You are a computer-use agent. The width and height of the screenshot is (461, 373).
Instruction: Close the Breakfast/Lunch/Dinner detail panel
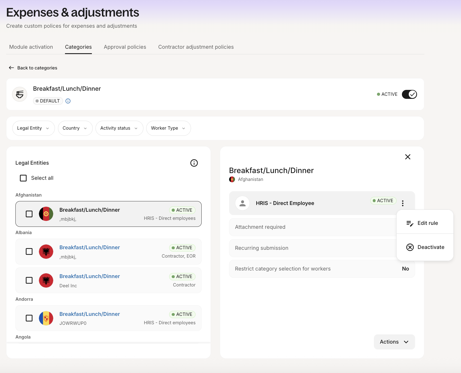[408, 157]
